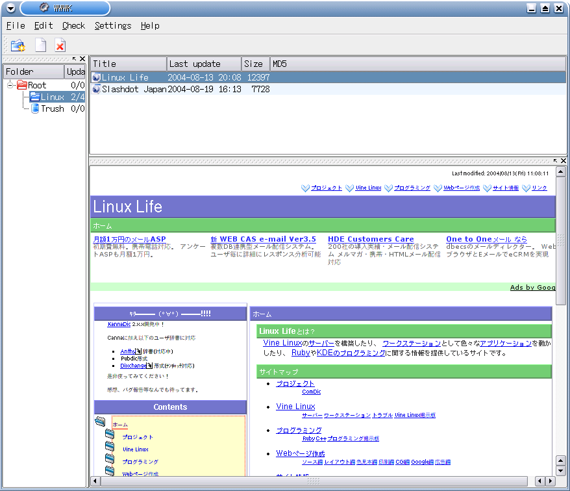Click the 2004-08-19 16:13 update cell
The width and height of the screenshot is (570, 491).
[204, 89]
